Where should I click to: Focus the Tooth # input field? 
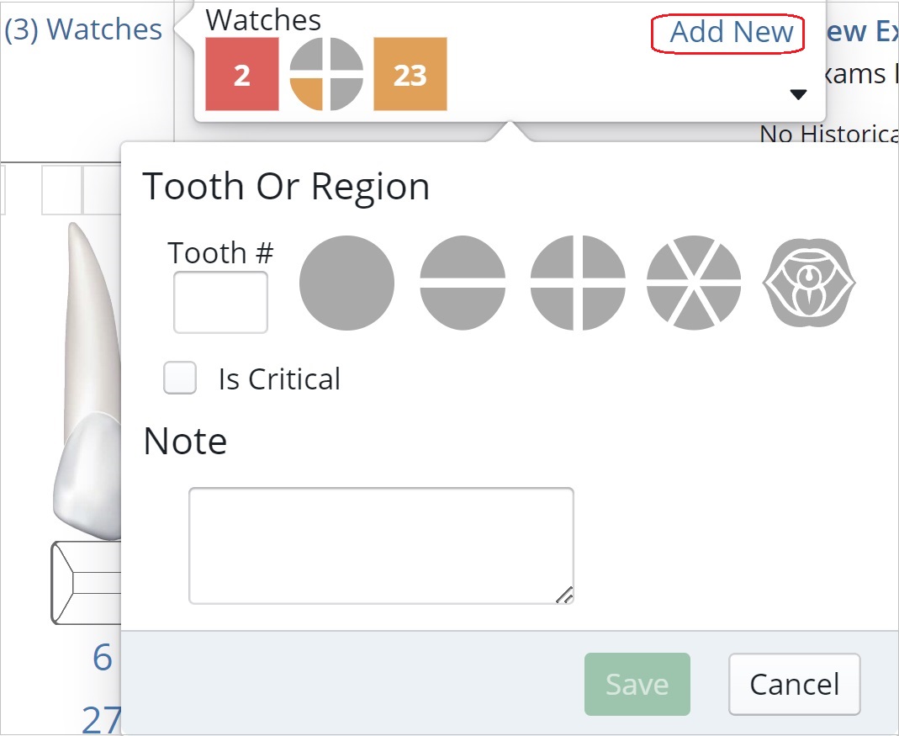(220, 303)
